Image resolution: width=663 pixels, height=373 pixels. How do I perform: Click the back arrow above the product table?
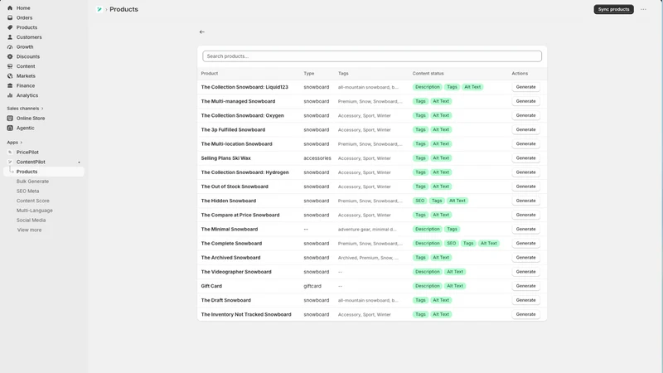(x=202, y=31)
